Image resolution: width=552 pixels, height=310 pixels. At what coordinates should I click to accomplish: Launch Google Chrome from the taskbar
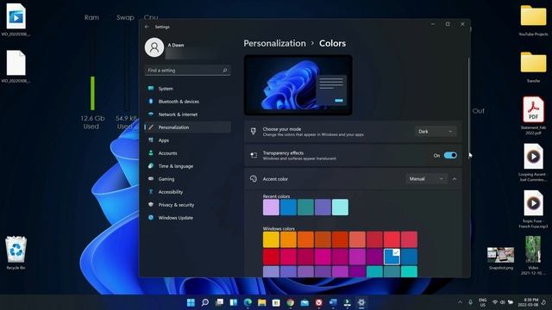point(291,302)
